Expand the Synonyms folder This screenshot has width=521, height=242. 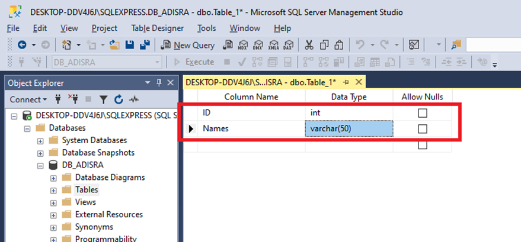(x=53, y=227)
